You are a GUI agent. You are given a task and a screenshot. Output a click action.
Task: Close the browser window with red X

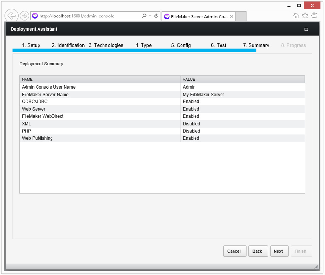click(312, 6)
